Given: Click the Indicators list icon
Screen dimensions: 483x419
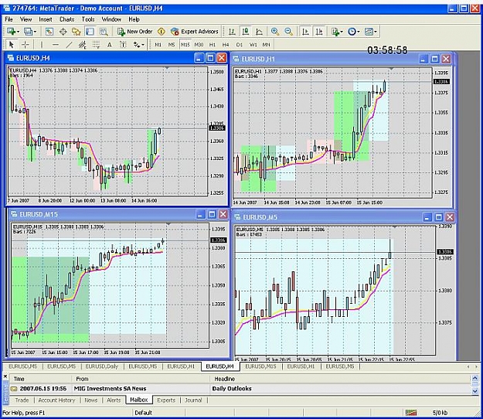Looking at the screenshot, I should tap(335, 32).
